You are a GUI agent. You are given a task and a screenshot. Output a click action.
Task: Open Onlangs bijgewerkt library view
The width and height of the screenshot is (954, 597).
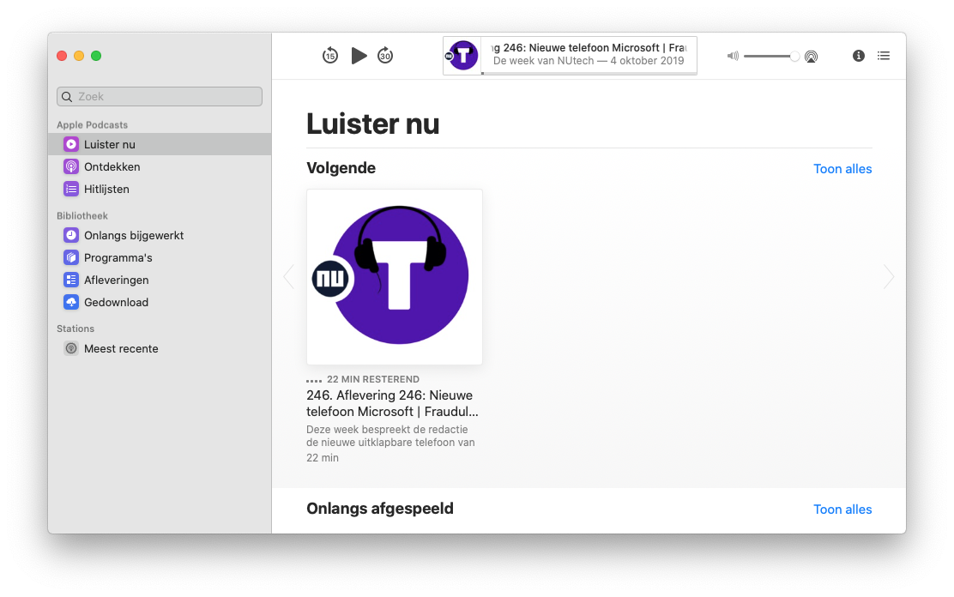pyautogui.click(x=133, y=235)
